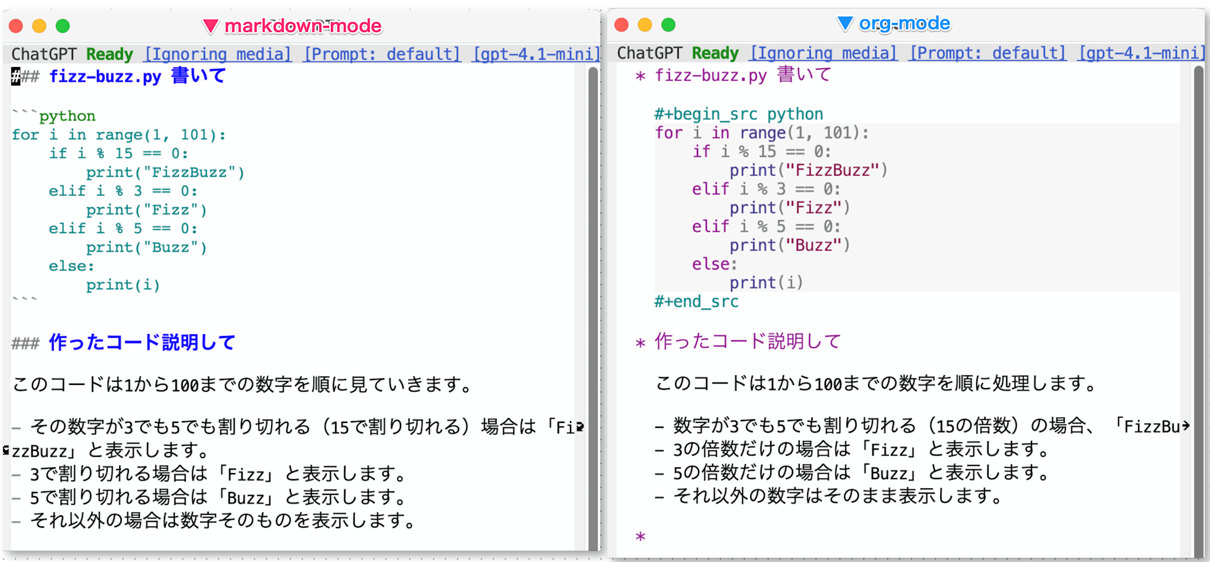This screenshot has height=562, width=1210.
Task: Click ChatGPT Ready status in markdown-mode window
Action: (72, 54)
